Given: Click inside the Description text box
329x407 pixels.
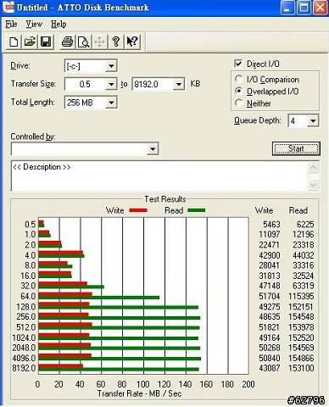Looking at the screenshot, I should 159,176.
